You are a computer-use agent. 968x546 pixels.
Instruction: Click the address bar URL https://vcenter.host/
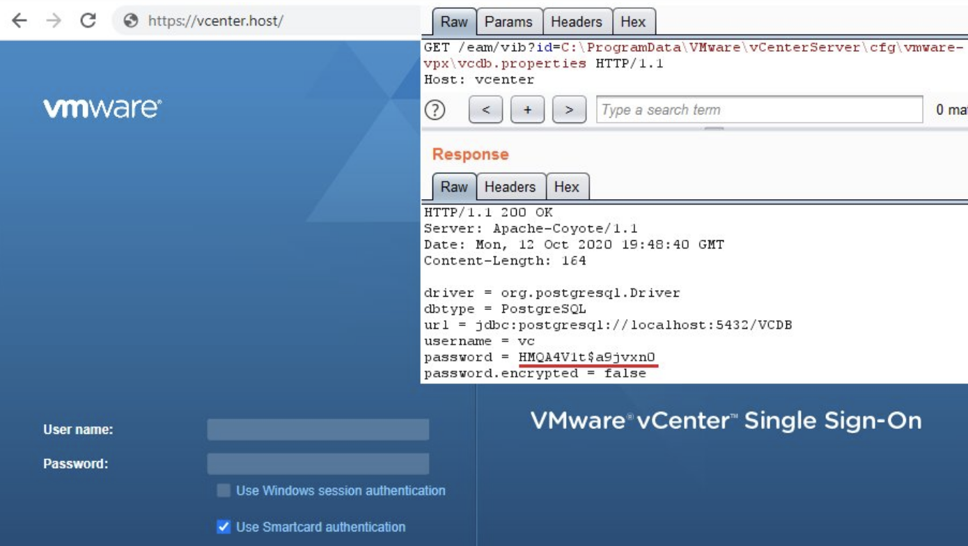(x=215, y=21)
